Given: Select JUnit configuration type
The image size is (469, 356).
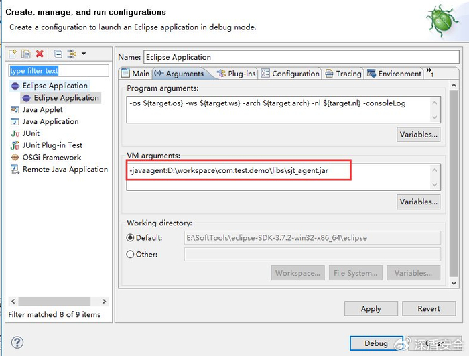Looking at the screenshot, I should [31, 133].
